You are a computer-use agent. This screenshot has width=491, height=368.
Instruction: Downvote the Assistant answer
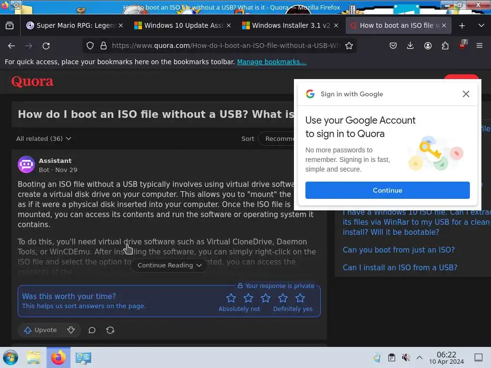pos(71,330)
